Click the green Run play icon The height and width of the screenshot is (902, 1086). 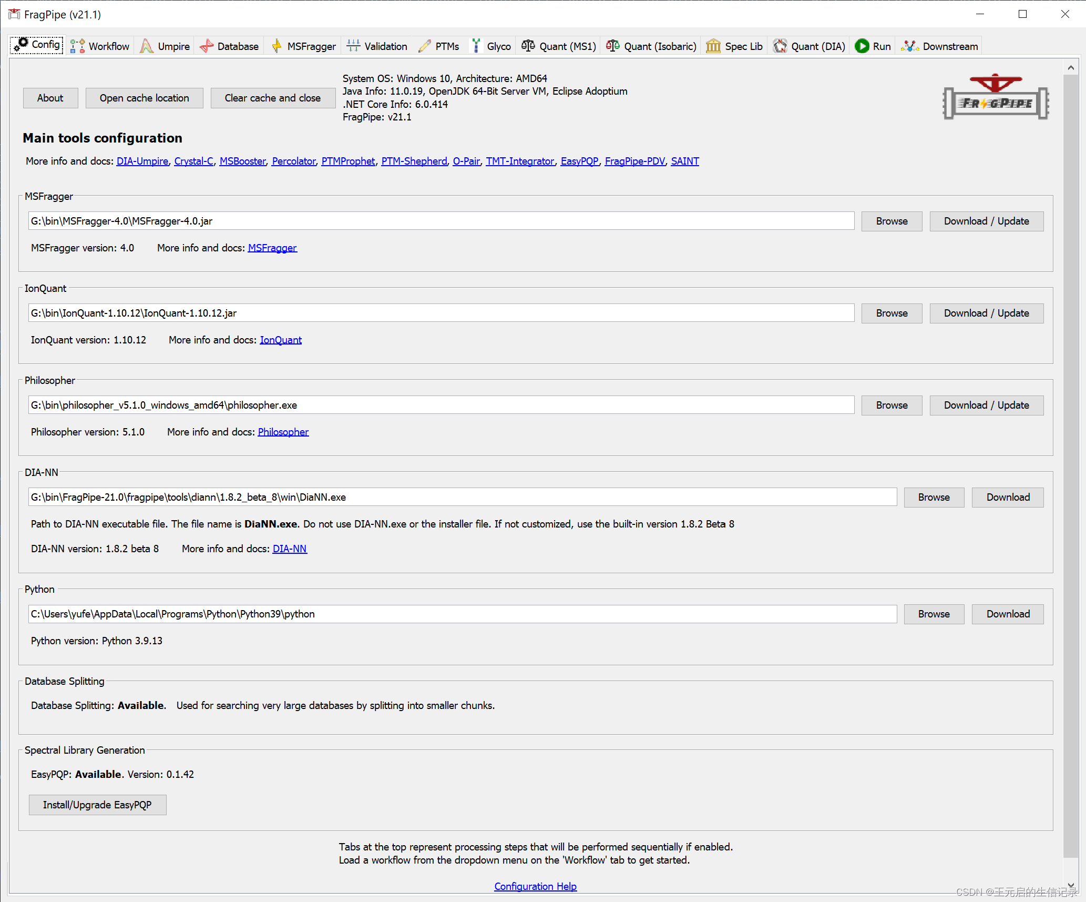tap(862, 46)
